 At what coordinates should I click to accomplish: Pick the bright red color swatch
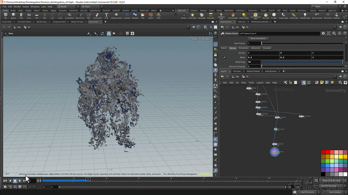[x=328, y=152]
